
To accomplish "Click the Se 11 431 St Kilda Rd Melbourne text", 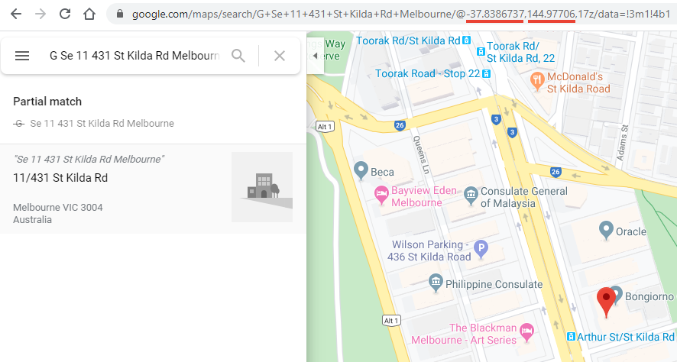I will point(102,124).
